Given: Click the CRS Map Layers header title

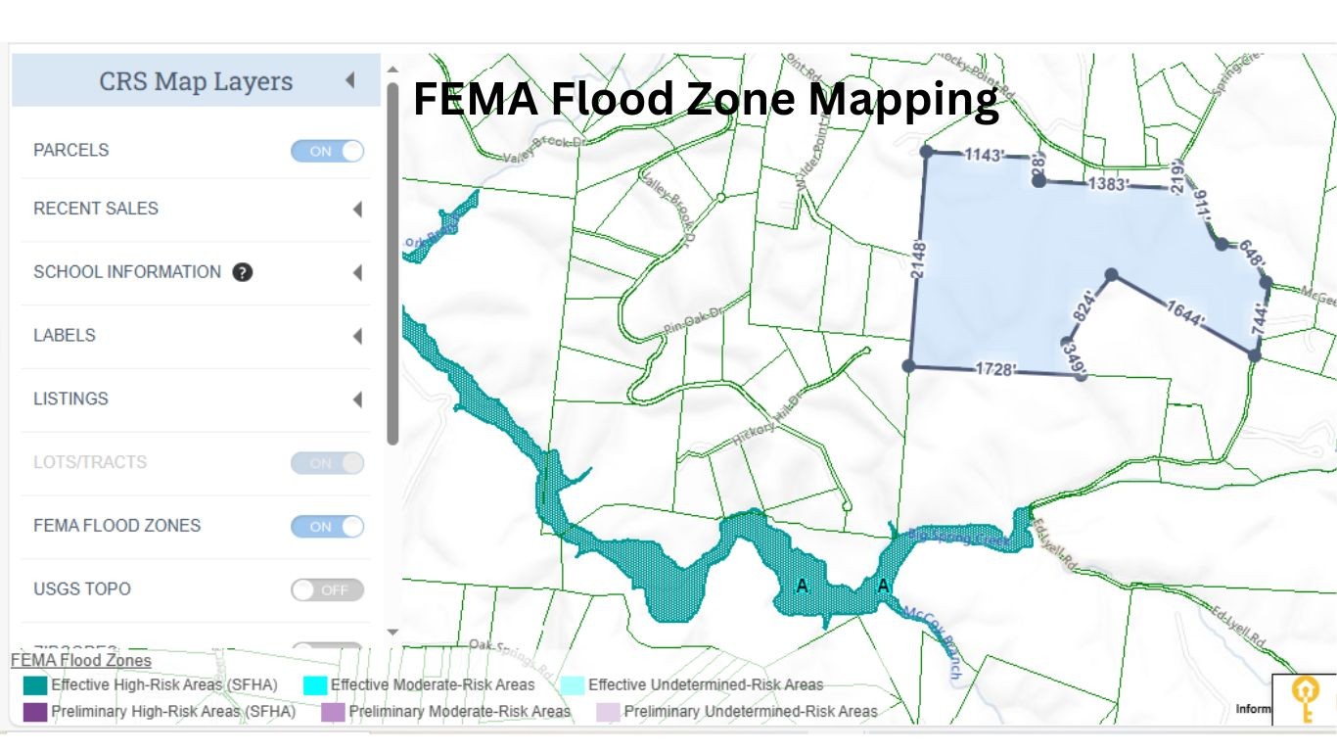Looking at the screenshot, I should click(x=196, y=81).
